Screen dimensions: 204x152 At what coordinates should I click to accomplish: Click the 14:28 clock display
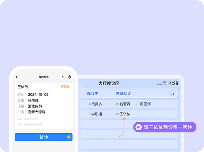pos(172,83)
